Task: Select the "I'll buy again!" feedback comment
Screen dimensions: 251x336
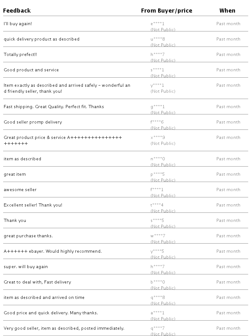Action: 18,24
